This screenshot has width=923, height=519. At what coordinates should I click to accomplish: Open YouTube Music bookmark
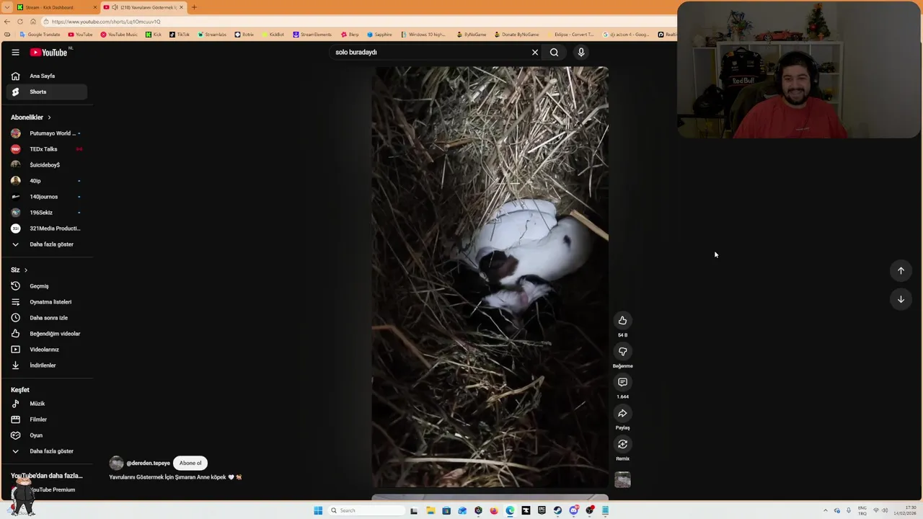pyautogui.click(x=119, y=35)
